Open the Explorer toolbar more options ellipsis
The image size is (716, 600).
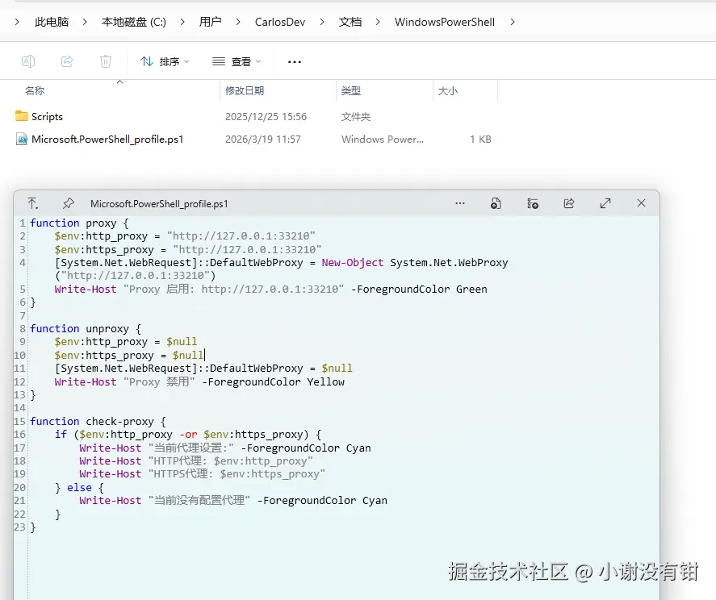tap(295, 61)
